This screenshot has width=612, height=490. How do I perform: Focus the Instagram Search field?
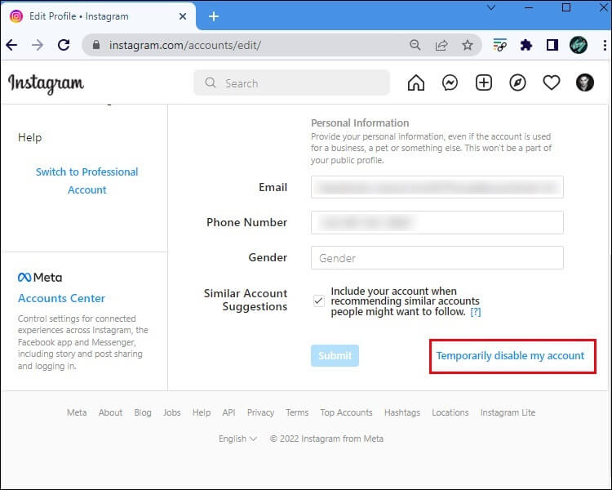pos(291,82)
